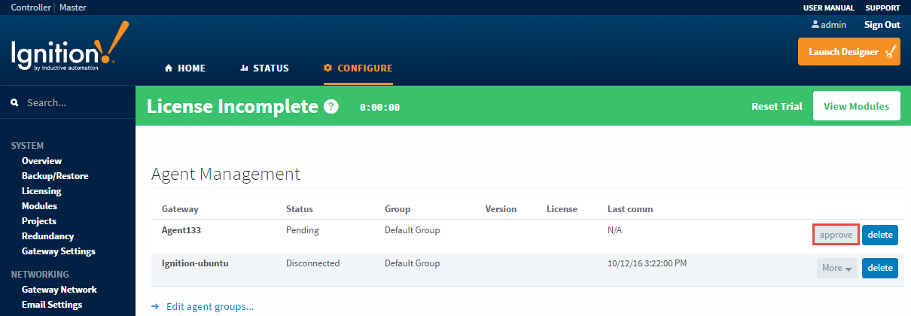The width and height of the screenshot is (911, 316).
Task: Expand More dropdown for Ignition-ubuntu
Action: (836, 268)
